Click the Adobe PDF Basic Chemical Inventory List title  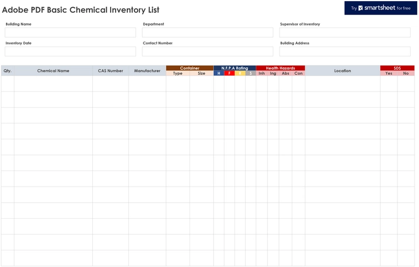(x=81, y=10)
